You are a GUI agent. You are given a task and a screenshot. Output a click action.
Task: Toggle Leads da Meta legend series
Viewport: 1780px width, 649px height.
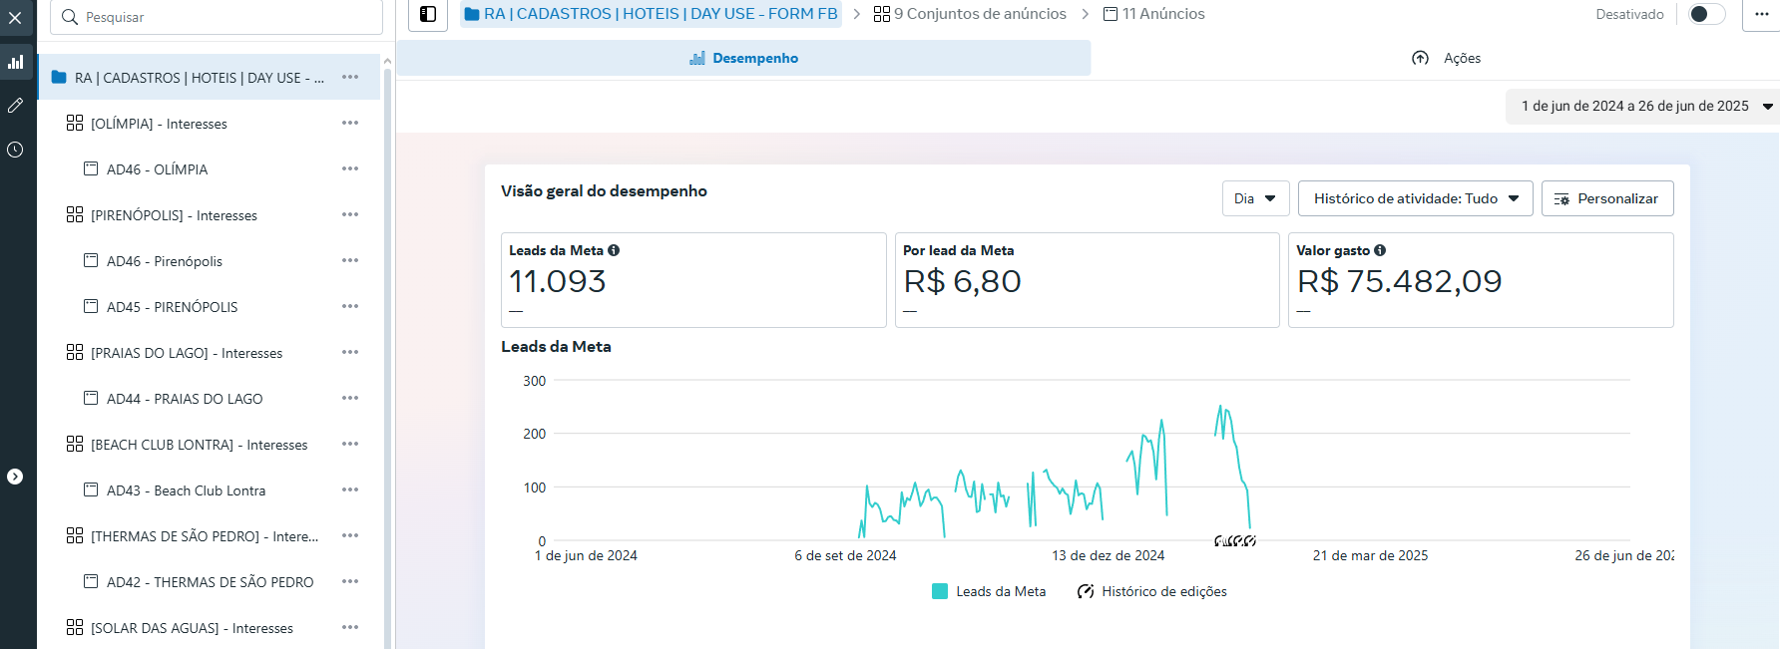click(989, 591)
